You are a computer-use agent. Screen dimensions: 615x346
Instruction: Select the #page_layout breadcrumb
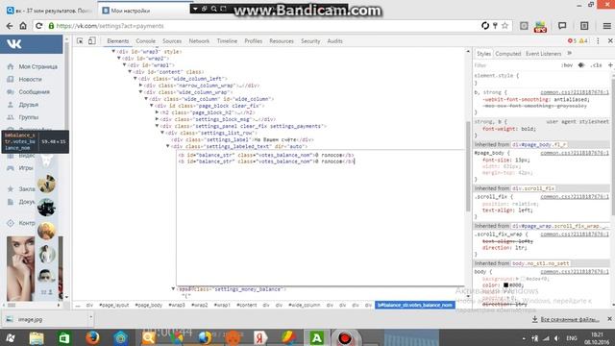(x=113, y=306)
